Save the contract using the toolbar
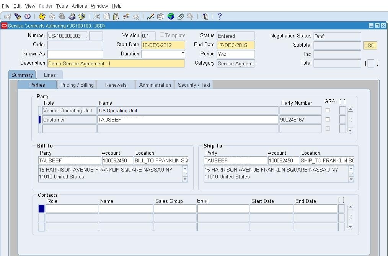This screenshot has height=256, width=388. coord(41,16)
